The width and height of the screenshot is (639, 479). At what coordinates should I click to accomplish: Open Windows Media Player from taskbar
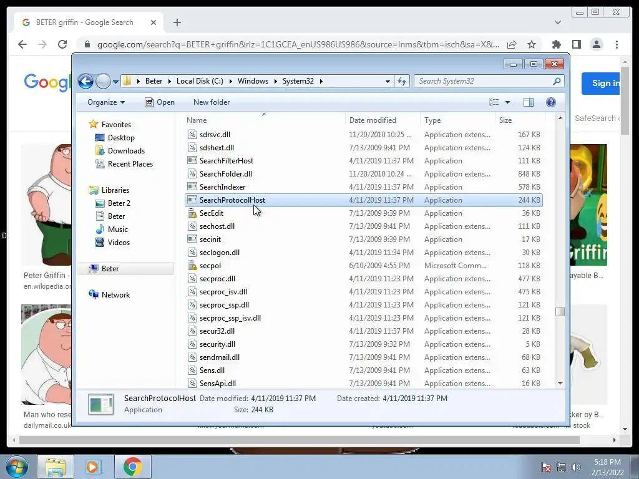point(94,467)
